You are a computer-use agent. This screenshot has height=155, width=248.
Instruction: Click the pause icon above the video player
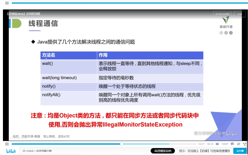[7, 3]
